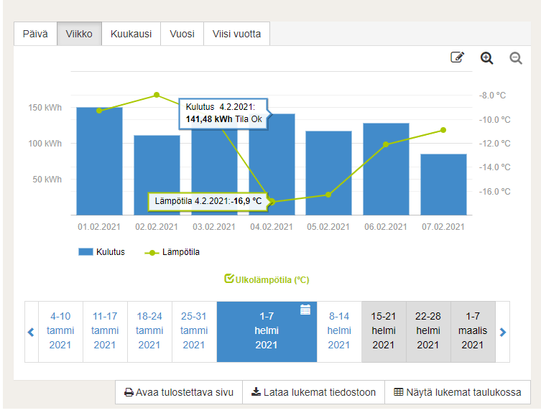Open the Vuosi tab
Viewport: 541px width, 413px height.
(182, 34)
